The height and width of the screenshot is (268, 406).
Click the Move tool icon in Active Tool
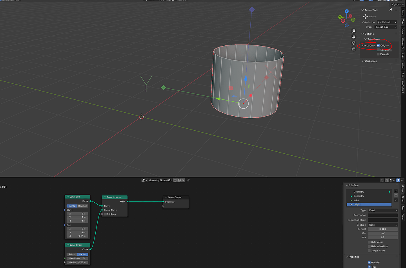pos(365,16)
